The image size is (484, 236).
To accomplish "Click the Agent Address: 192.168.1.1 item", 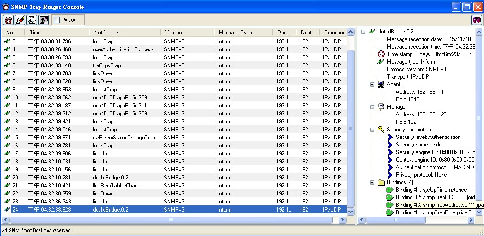I will [x=419, y=92].
